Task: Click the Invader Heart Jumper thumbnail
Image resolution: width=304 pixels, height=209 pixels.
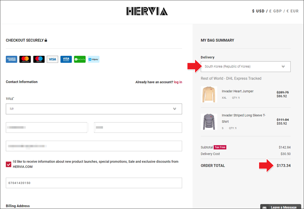Action: click(209, 95)
